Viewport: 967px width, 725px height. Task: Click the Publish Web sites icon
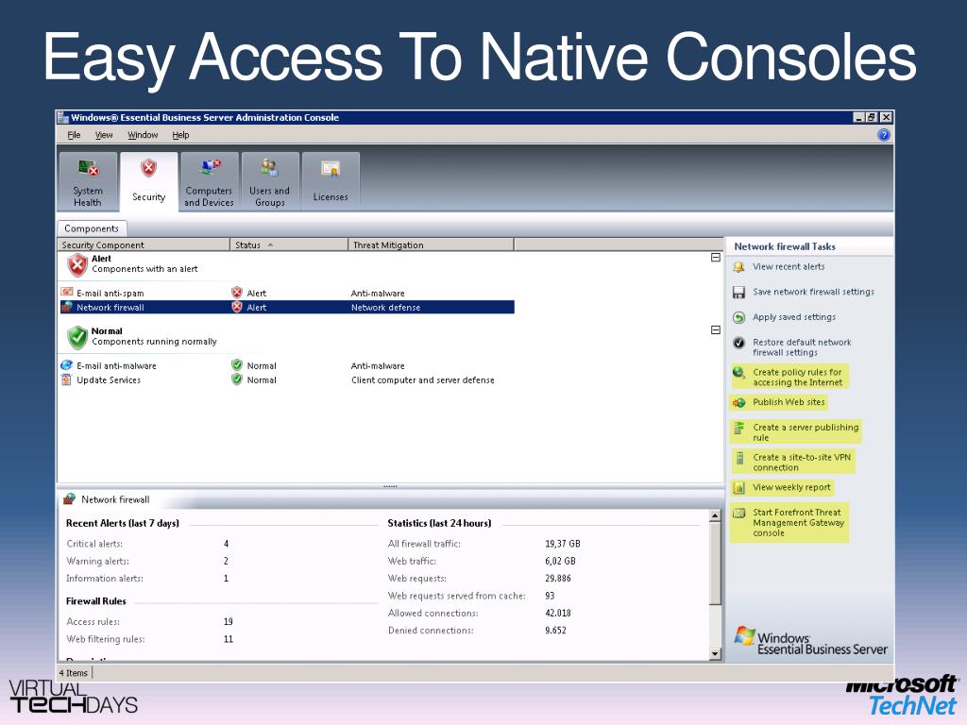[x=738, y=402]
